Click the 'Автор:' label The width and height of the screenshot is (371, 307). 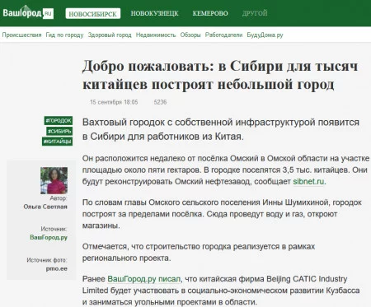tap(59, 198)
